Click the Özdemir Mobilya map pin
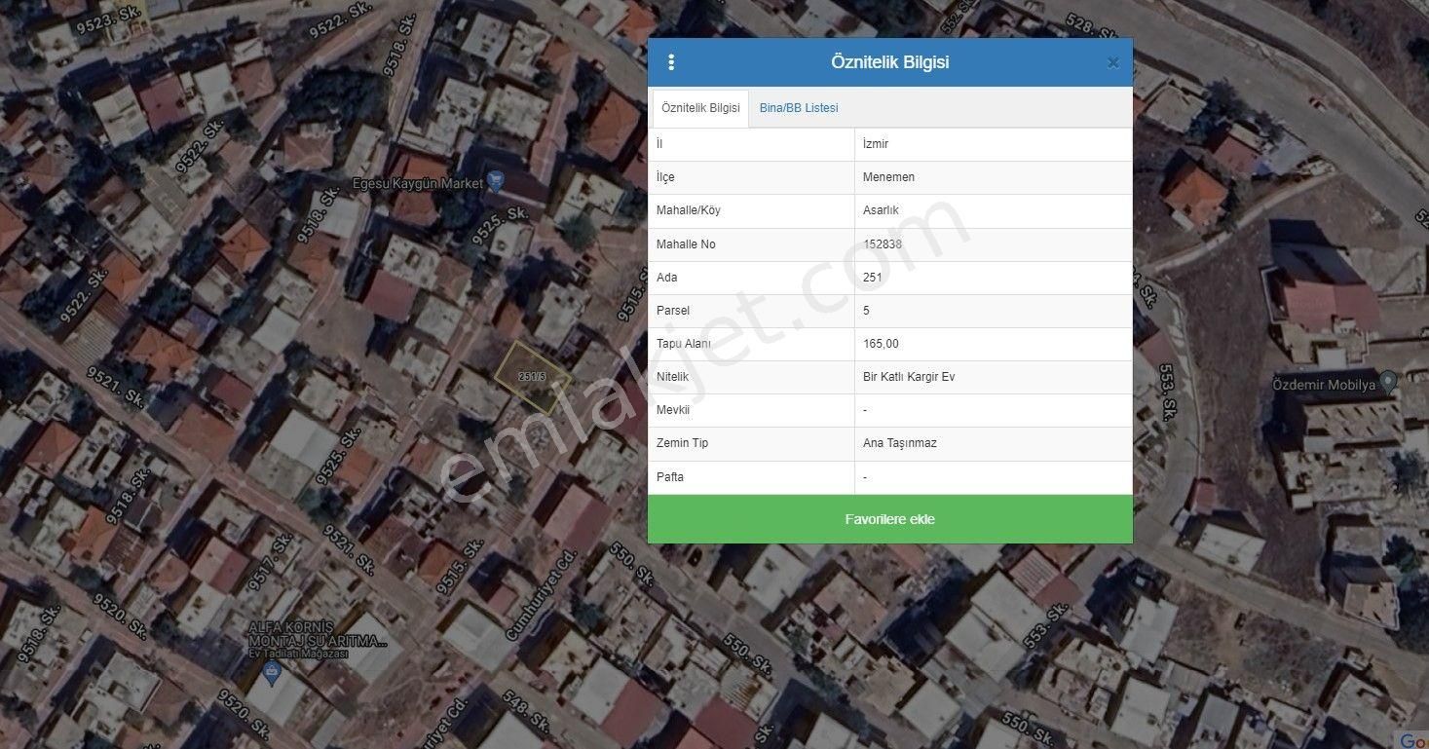 (x=1388, y=383)
